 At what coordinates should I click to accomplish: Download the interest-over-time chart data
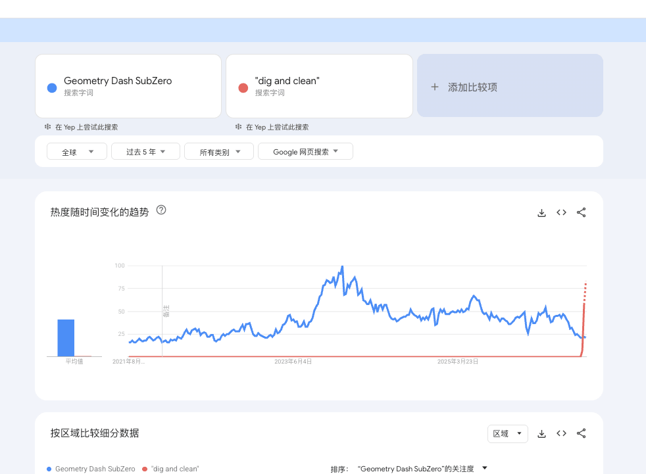tap(541, 212)
